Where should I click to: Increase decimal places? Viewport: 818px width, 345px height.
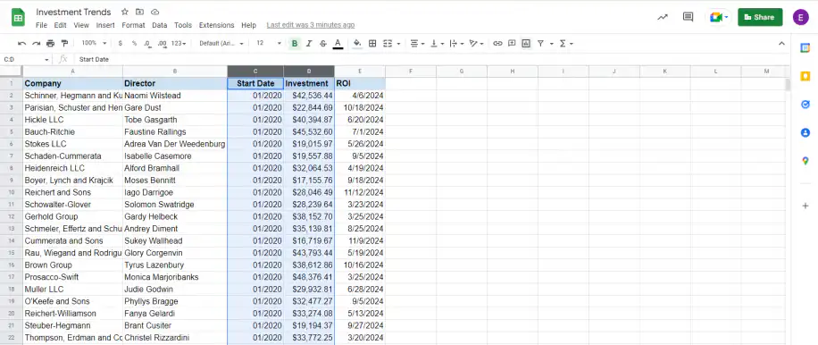click(162, 43)
